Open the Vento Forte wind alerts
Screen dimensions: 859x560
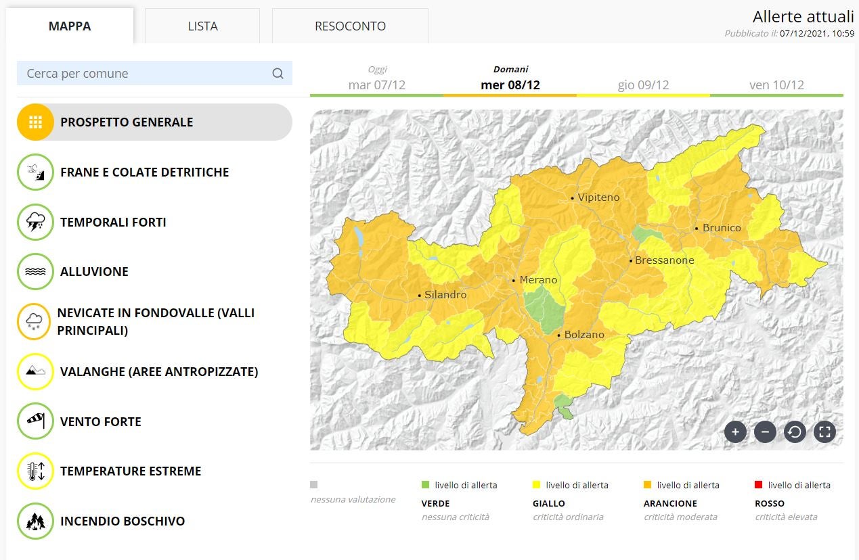(35, 421)
